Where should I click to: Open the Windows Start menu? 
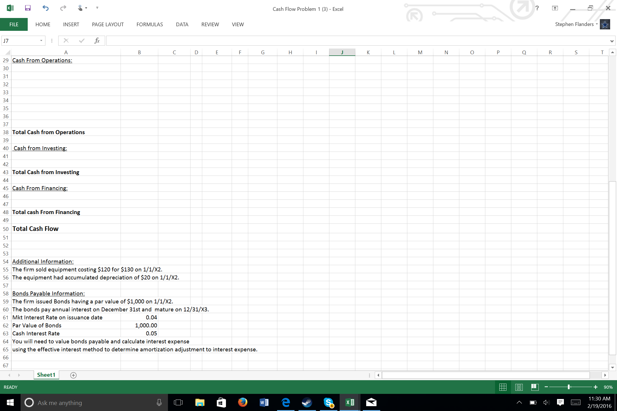click(x=10, y=402)
